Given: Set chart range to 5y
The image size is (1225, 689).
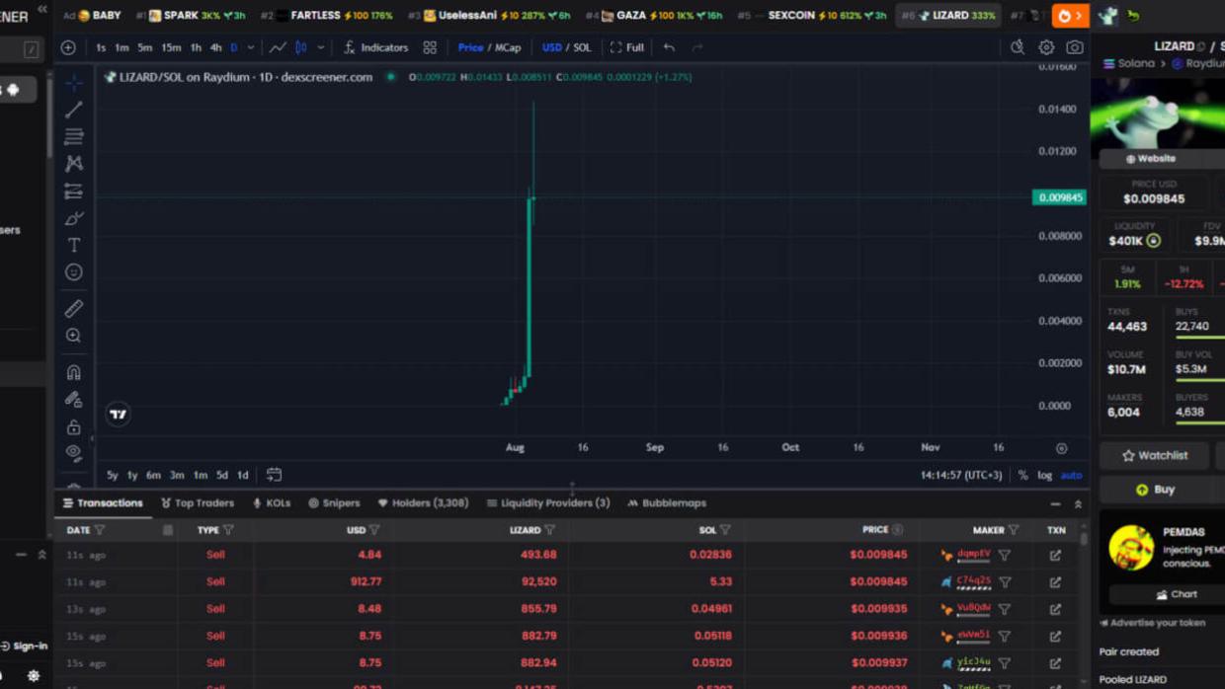Looking at the screenshot, I should [x=113, y=475].
